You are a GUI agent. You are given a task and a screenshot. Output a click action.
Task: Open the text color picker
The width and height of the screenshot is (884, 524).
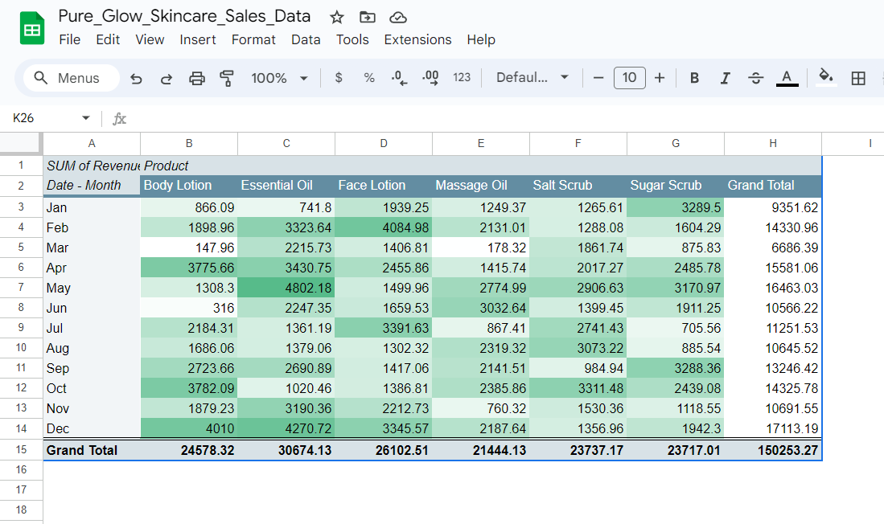[x=787, y=78]
